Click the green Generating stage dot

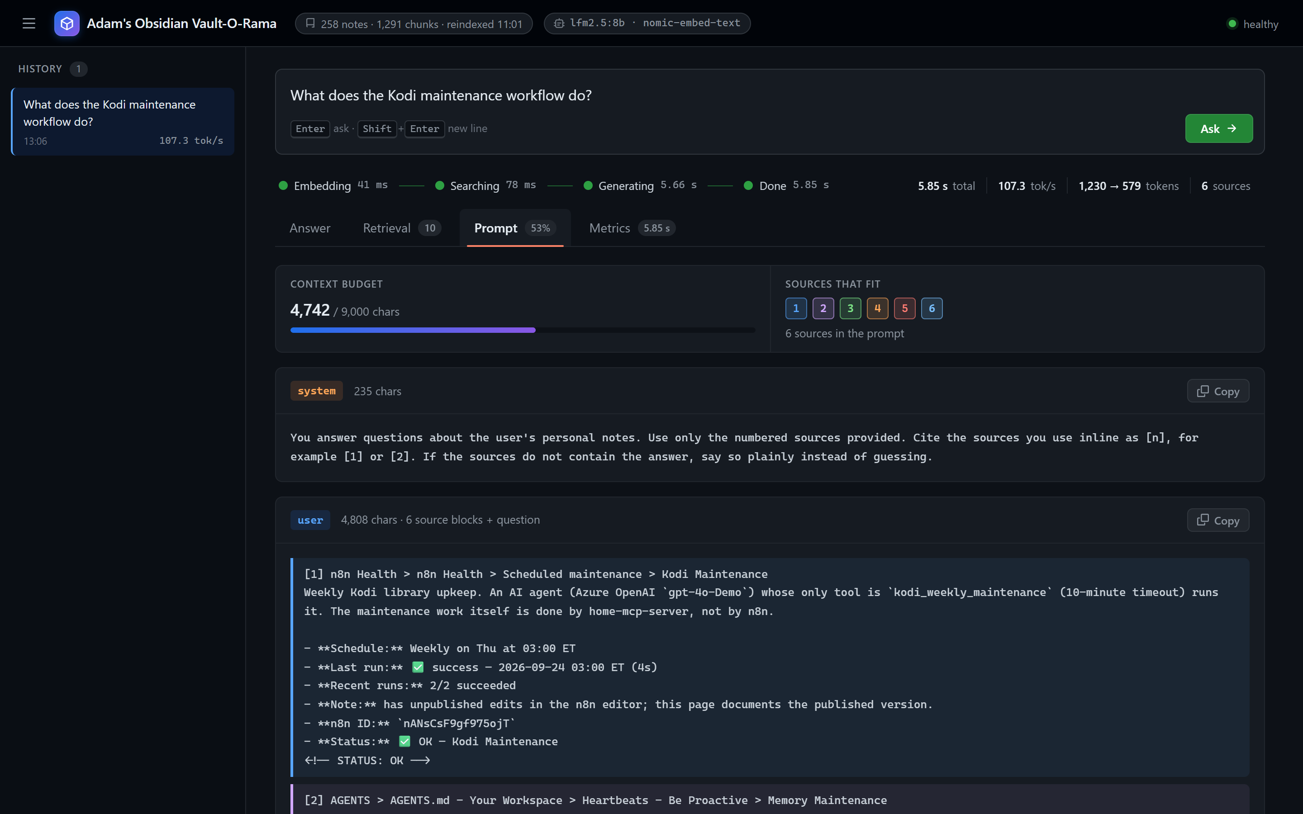pyautogui.click(x=588, y=186)
